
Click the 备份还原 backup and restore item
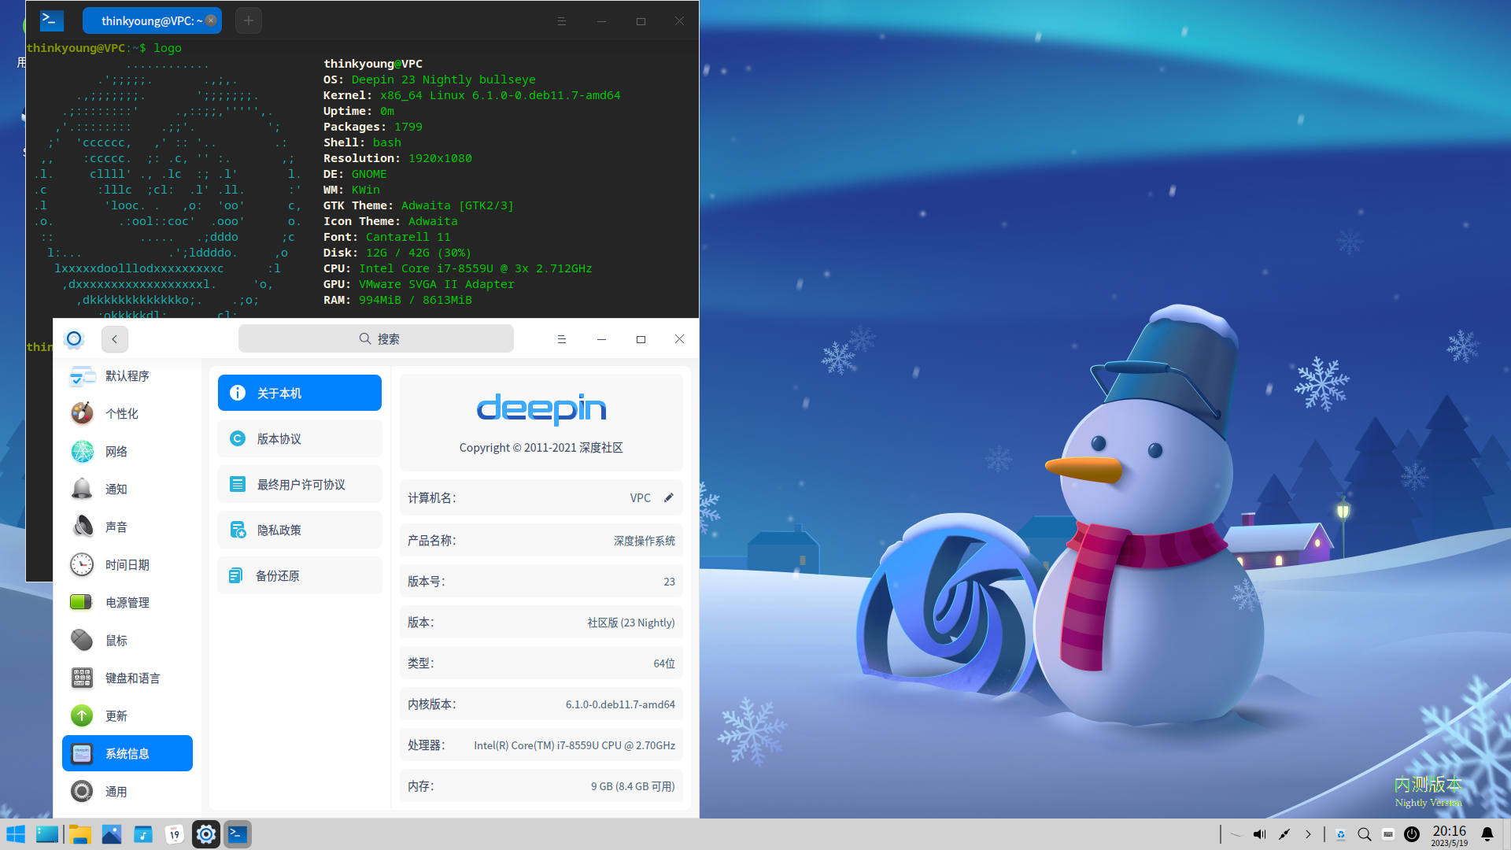point(300,575)
